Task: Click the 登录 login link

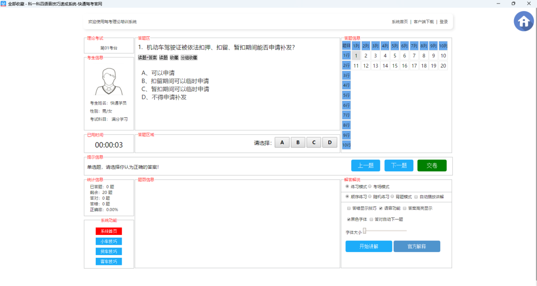Action: point(443,21)
